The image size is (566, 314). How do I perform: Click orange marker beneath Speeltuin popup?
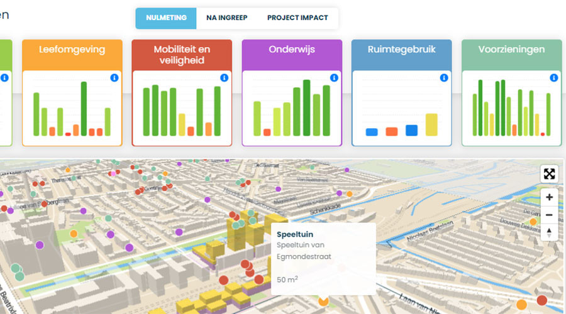click(x=323, y=300)
